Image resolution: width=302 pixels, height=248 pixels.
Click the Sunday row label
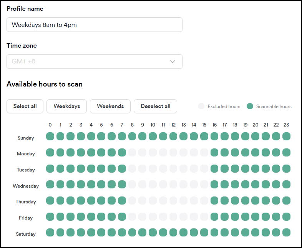click(26, 138)
